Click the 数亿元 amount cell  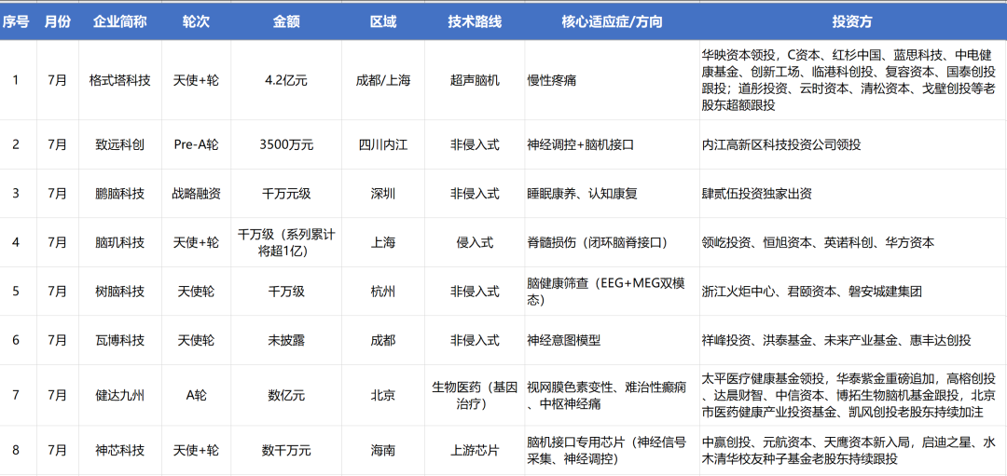tap(286, 395)
